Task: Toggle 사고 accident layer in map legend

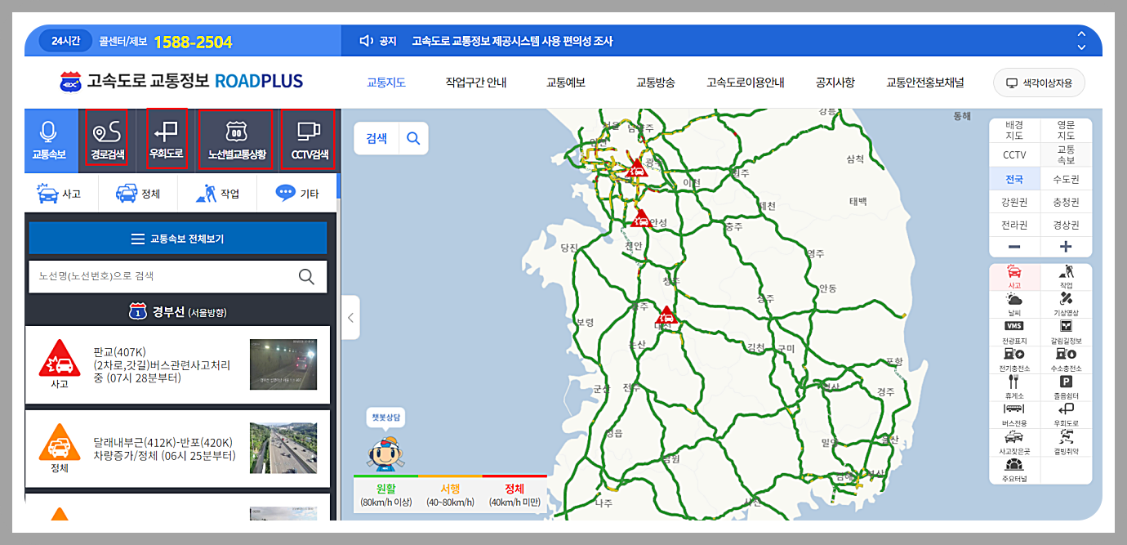Action: click(x=1014, y=277)
